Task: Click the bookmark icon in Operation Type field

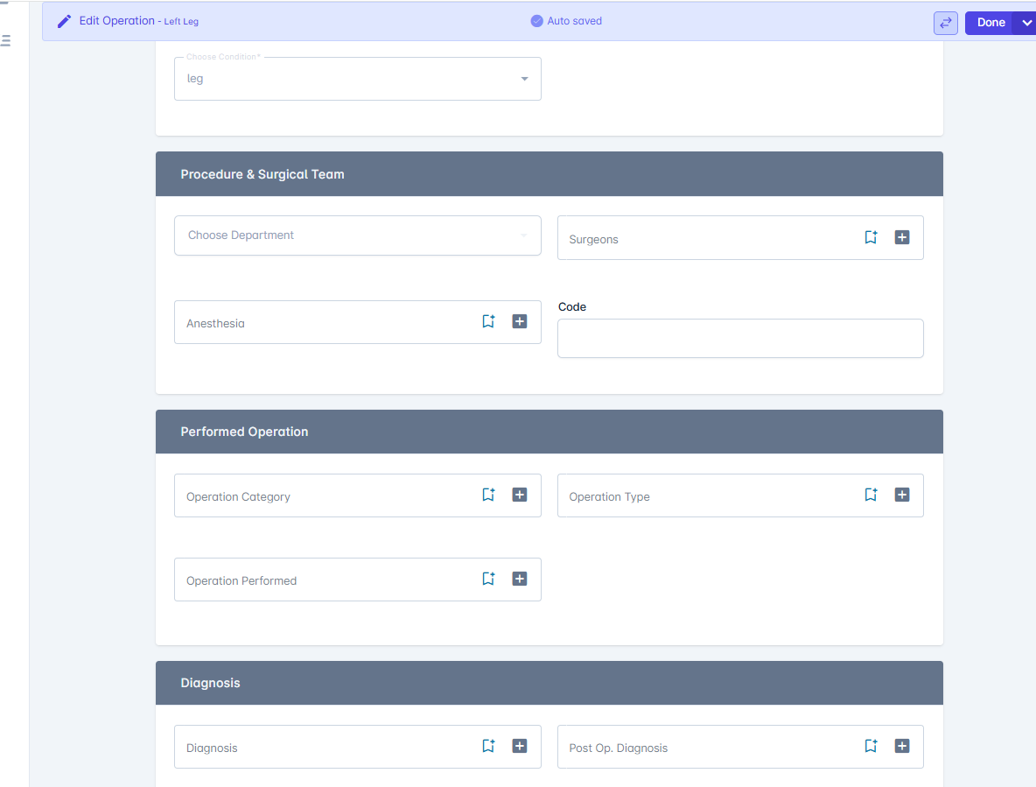Action: (871, 495)
